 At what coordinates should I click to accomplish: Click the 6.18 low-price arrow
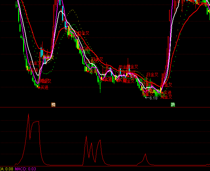coord(147,98)
